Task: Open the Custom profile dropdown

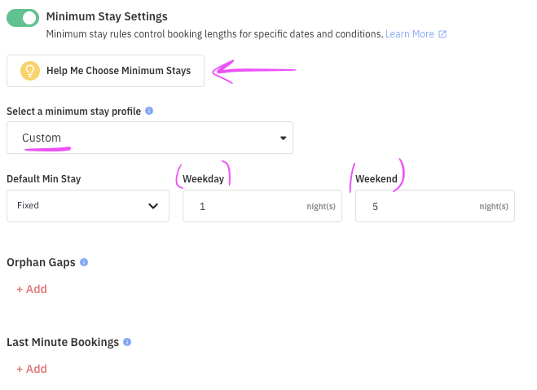Action: [x=150, y=138]
